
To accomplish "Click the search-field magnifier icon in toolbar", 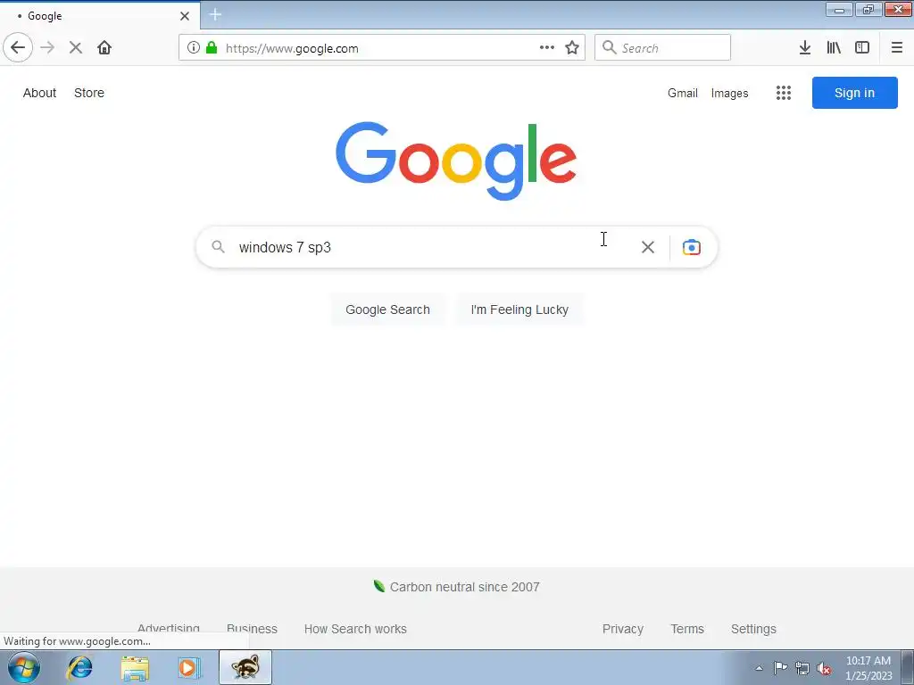I will [x=609, y=47].
